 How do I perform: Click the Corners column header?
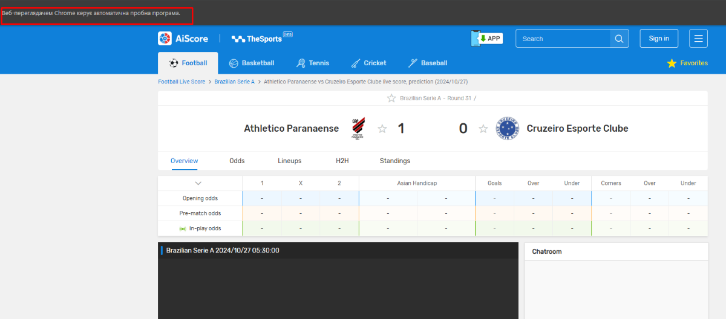point(611,183)
